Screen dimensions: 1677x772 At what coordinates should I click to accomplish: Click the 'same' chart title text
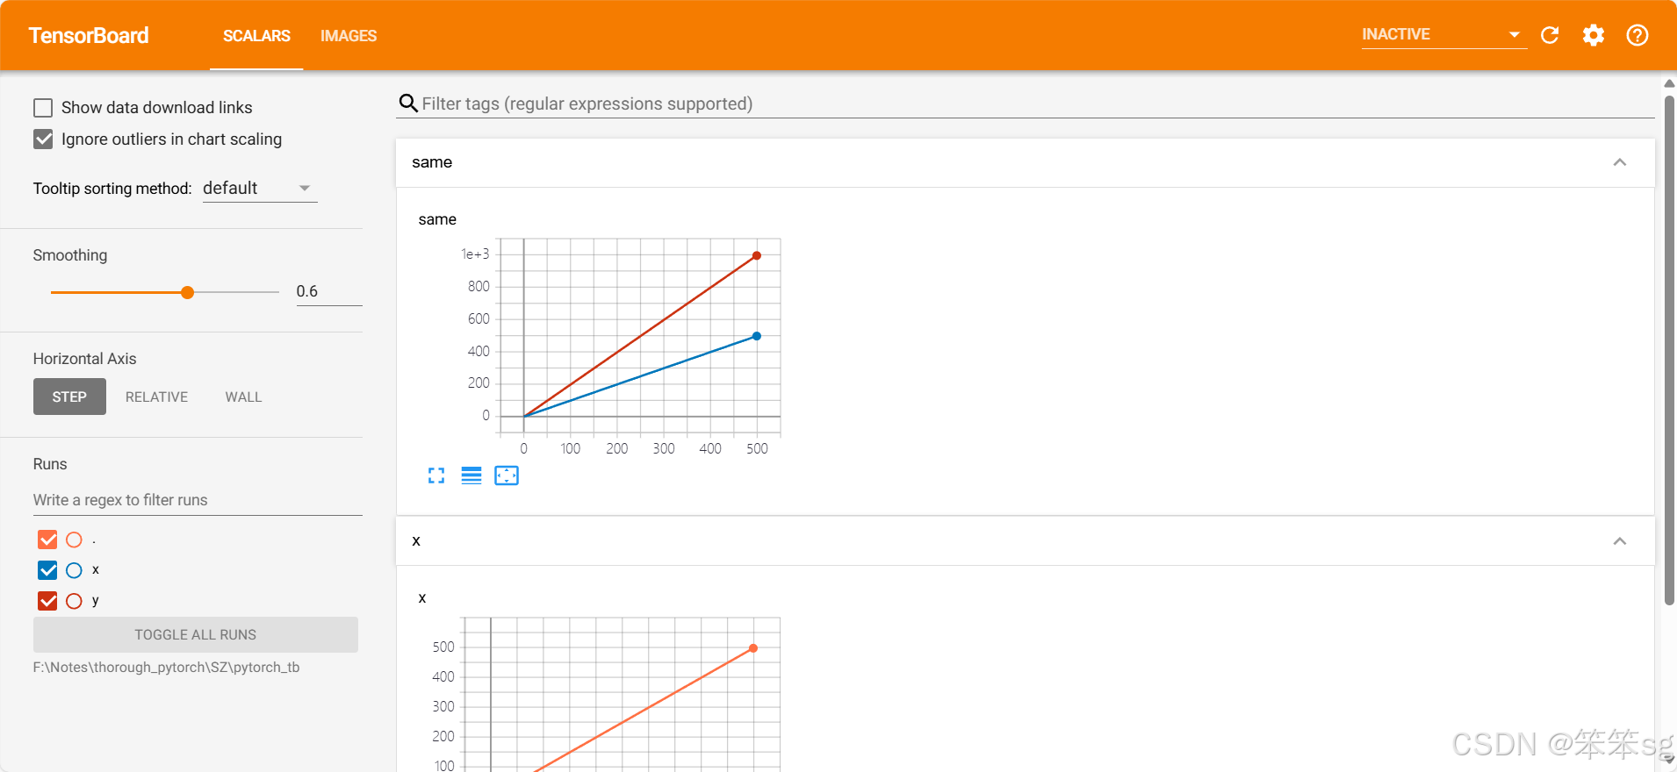[437, 219]
